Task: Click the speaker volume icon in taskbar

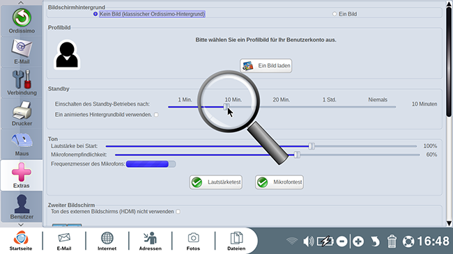Action: pos(308,241)
